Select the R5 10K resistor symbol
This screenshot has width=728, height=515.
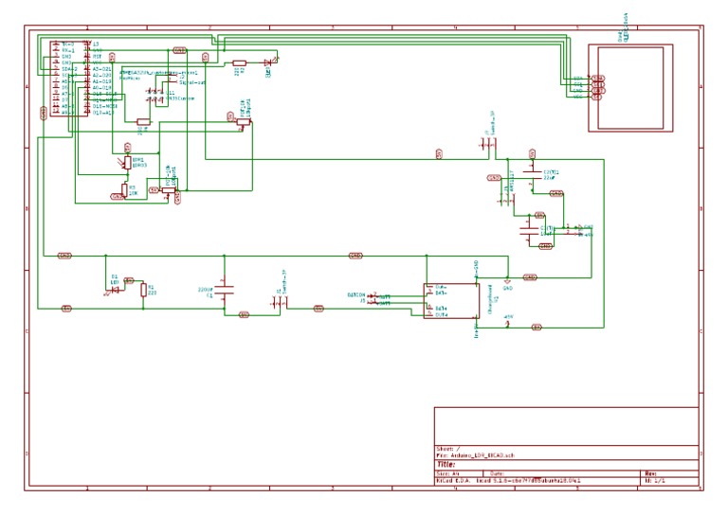click(x=124, y=189)
